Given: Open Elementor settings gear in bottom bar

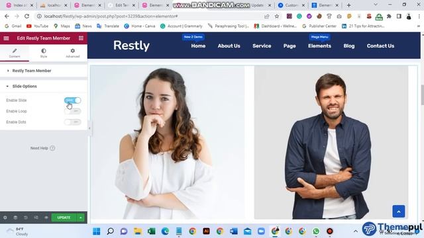Looking at the screenshot, I should (5, 218).
